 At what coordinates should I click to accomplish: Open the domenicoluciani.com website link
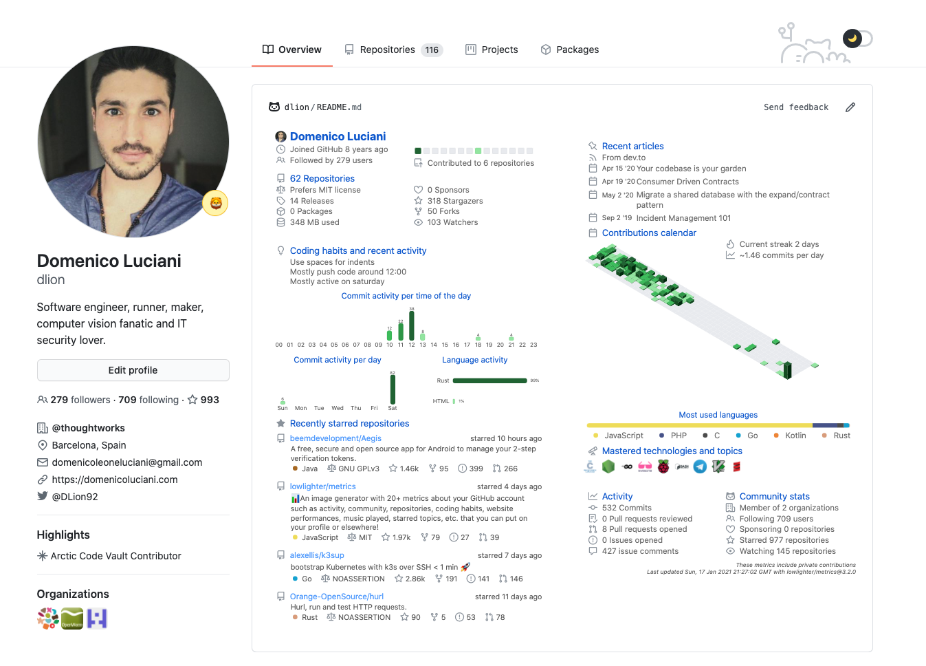click(x=115, y=480)
